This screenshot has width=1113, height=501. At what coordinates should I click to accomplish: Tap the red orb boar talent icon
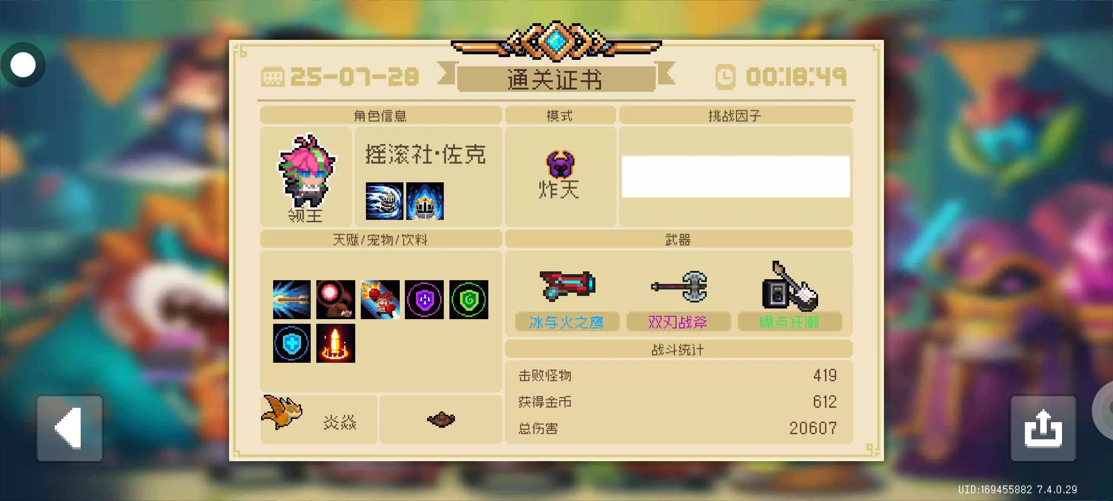tap(336, 300)
